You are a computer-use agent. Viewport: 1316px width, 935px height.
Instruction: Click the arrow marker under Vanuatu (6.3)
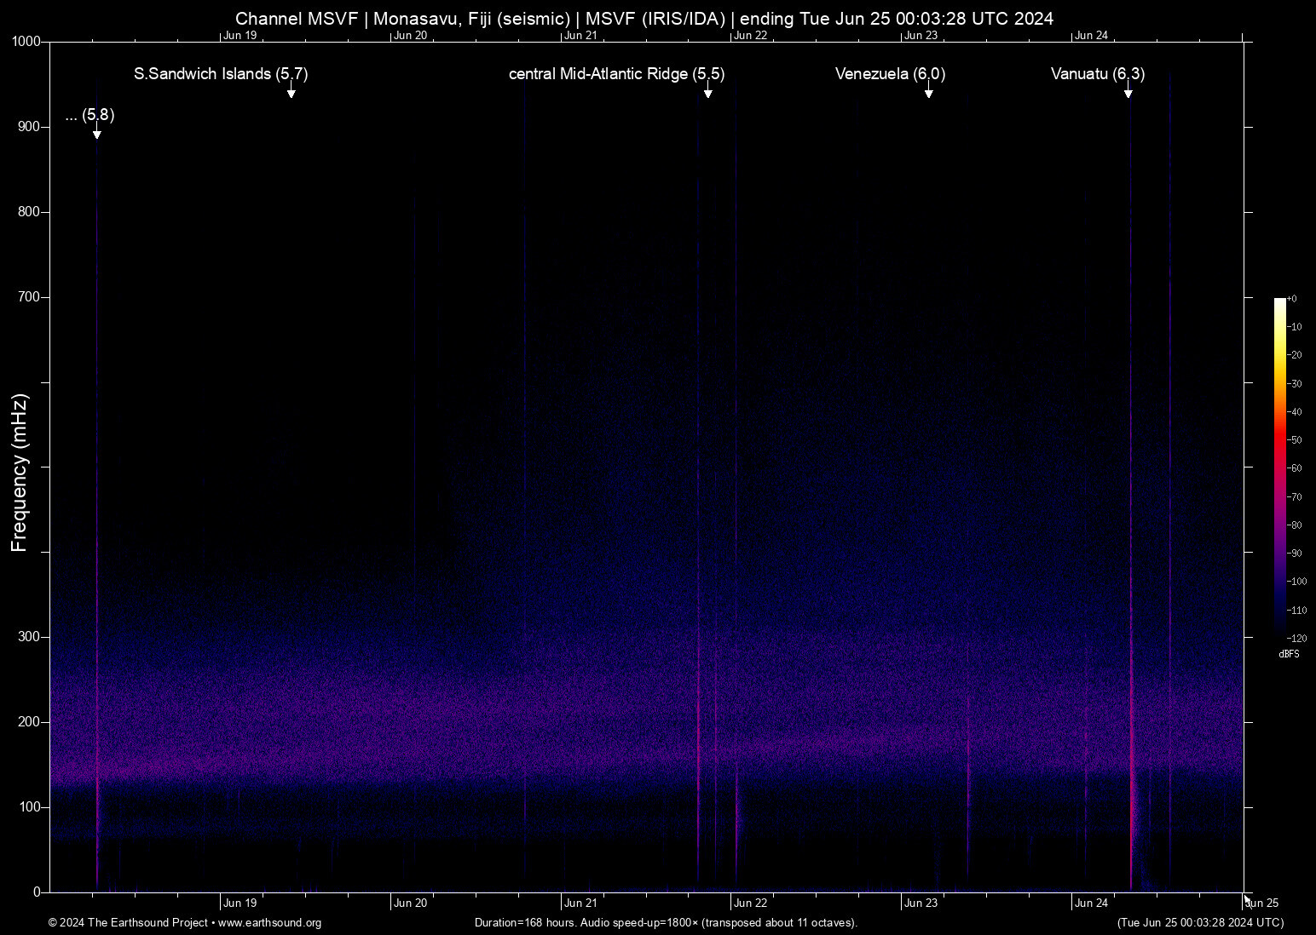tap(1128, 92)
